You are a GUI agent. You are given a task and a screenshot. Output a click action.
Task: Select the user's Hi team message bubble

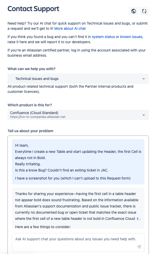click(78, 162)
